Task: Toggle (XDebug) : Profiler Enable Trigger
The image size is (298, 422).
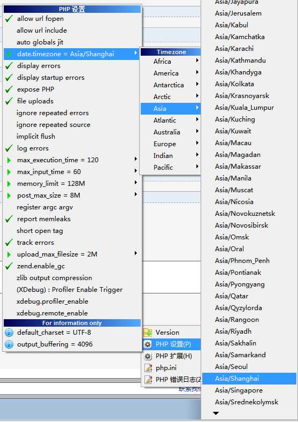Action: 72,290
